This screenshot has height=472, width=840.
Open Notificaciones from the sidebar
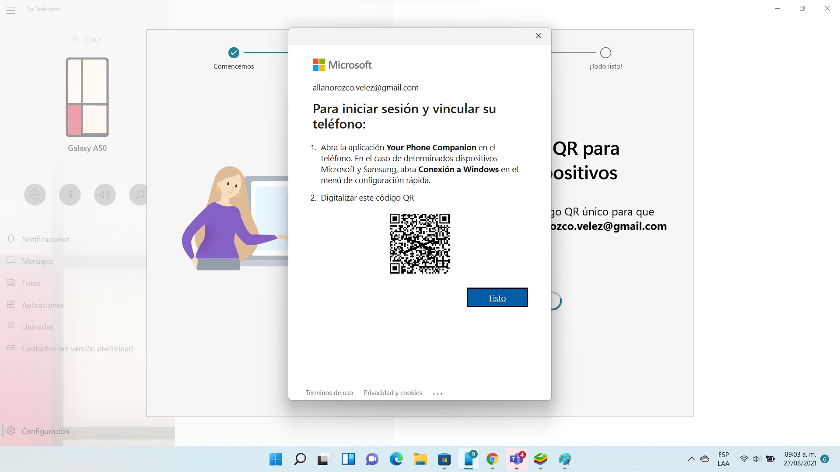[x=46, y=239]
